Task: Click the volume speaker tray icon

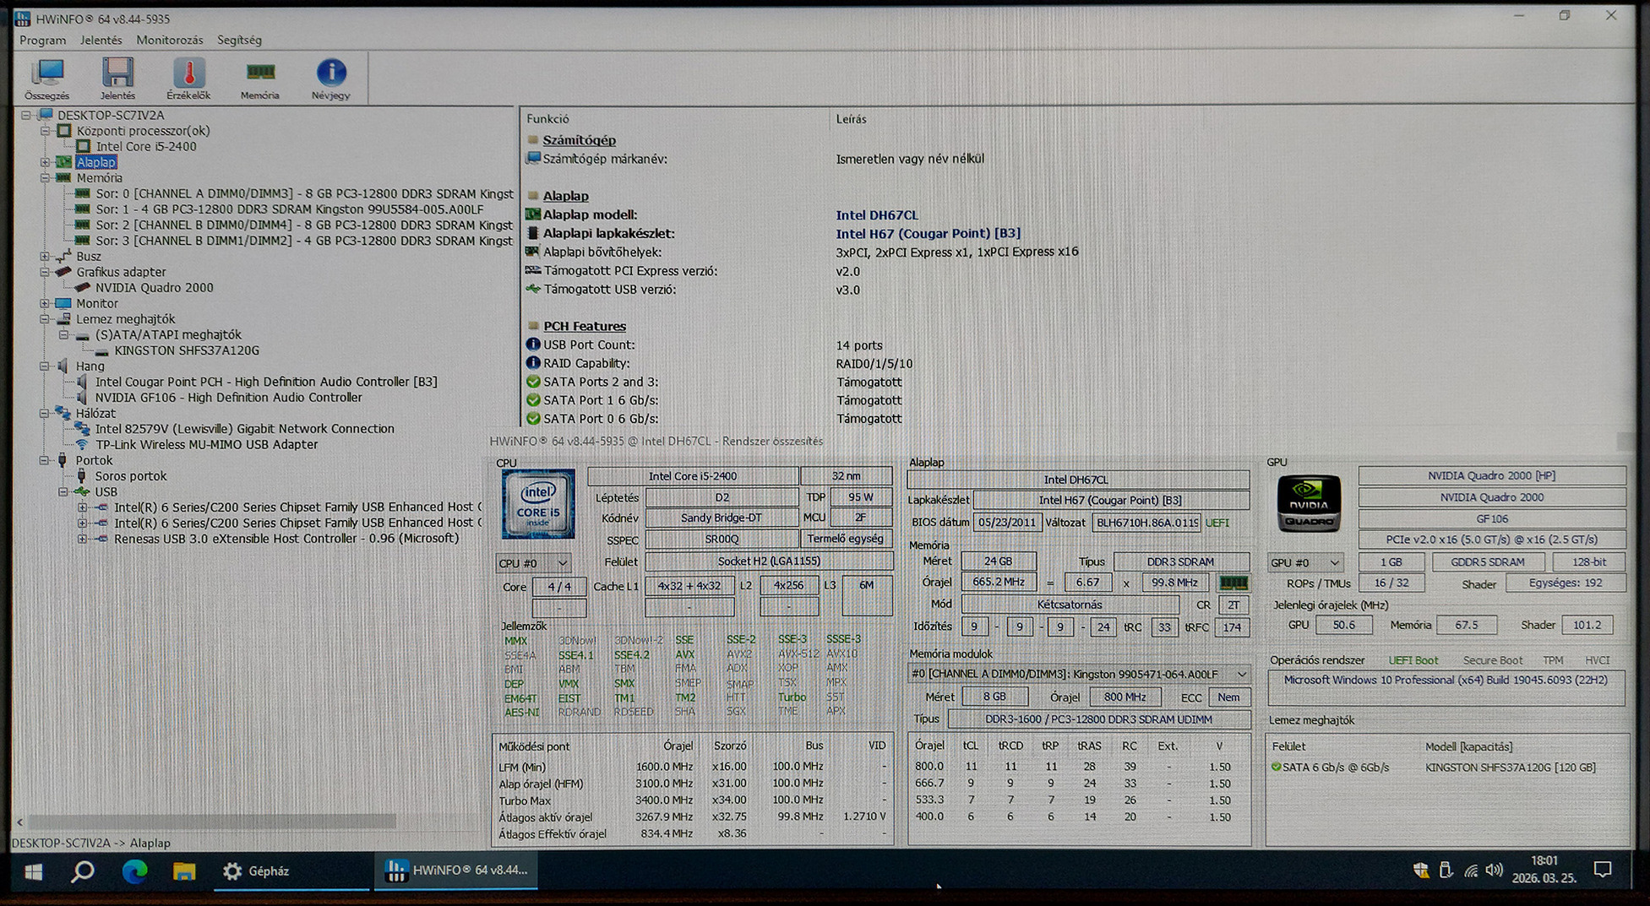Action: coord(1495,871)
